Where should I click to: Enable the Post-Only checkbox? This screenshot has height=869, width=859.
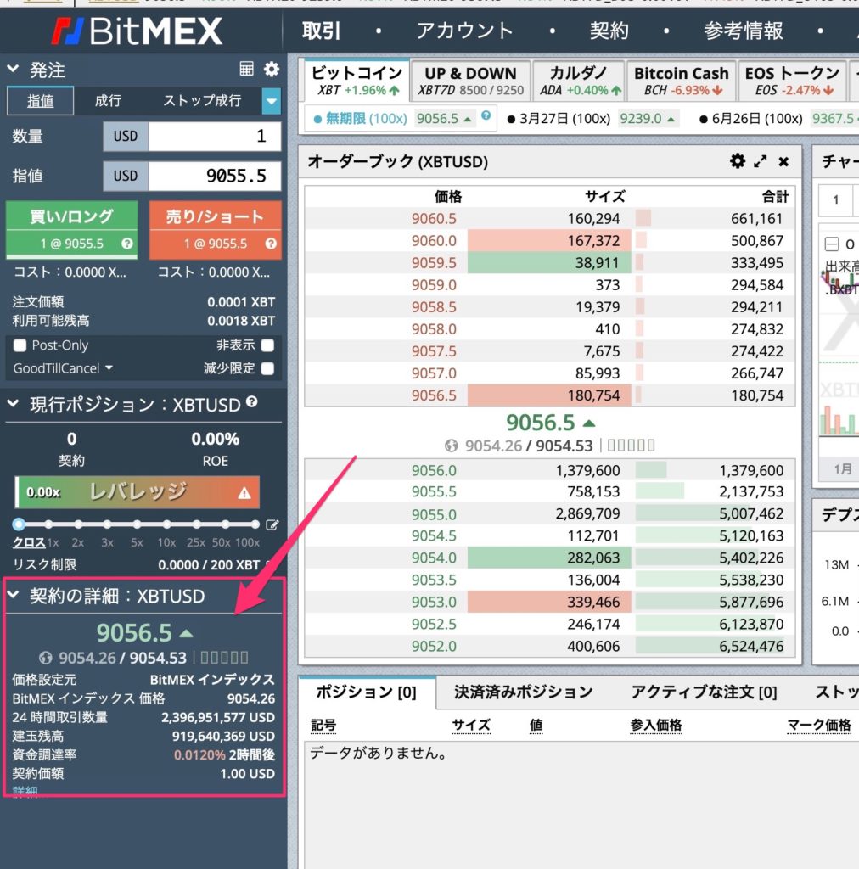20,345
